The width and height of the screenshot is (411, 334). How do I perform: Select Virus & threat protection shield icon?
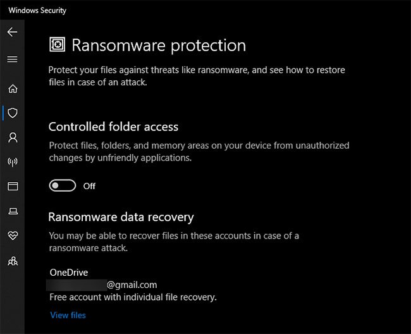pyautogui.click(x=13, y=113)
